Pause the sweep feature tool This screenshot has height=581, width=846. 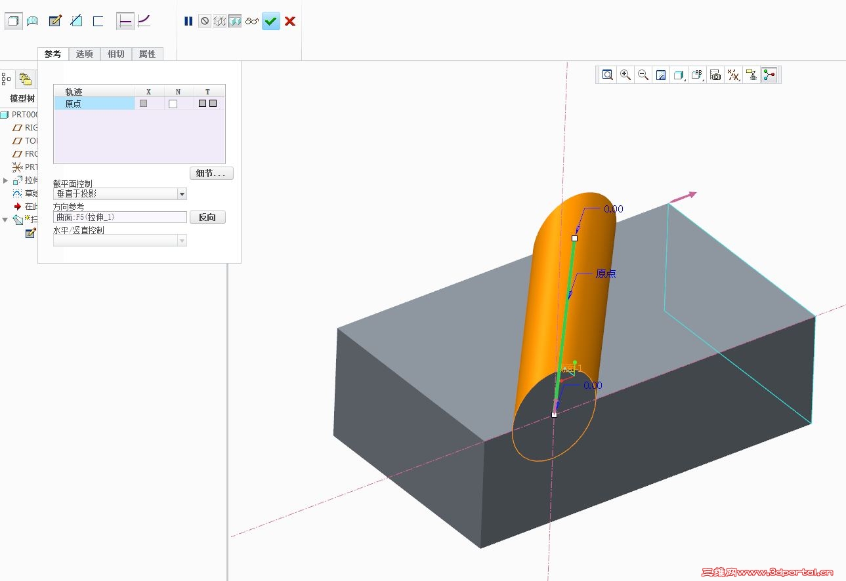coord(188,22)
